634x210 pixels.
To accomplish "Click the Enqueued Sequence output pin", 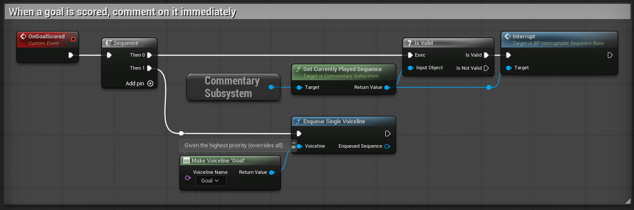I will click(387, 146).
